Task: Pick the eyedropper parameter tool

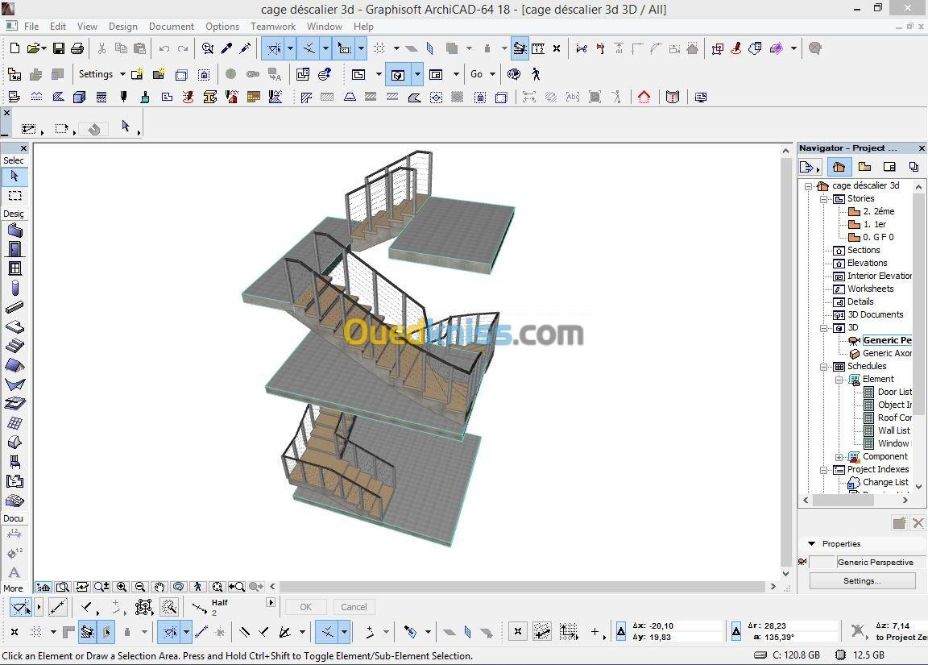Action: 227,48
